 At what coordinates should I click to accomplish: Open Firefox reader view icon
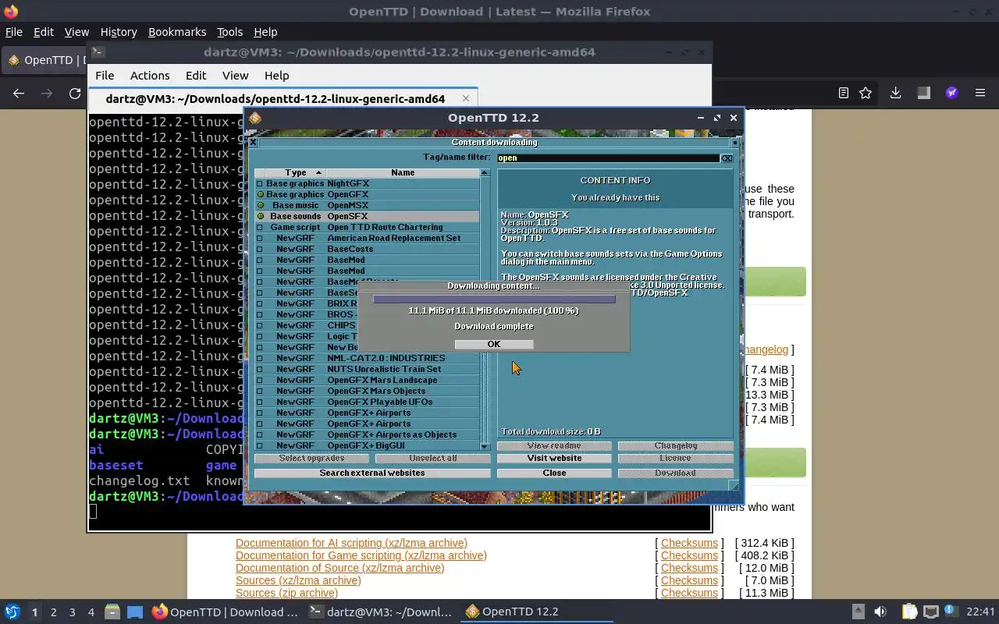point(844,93)
